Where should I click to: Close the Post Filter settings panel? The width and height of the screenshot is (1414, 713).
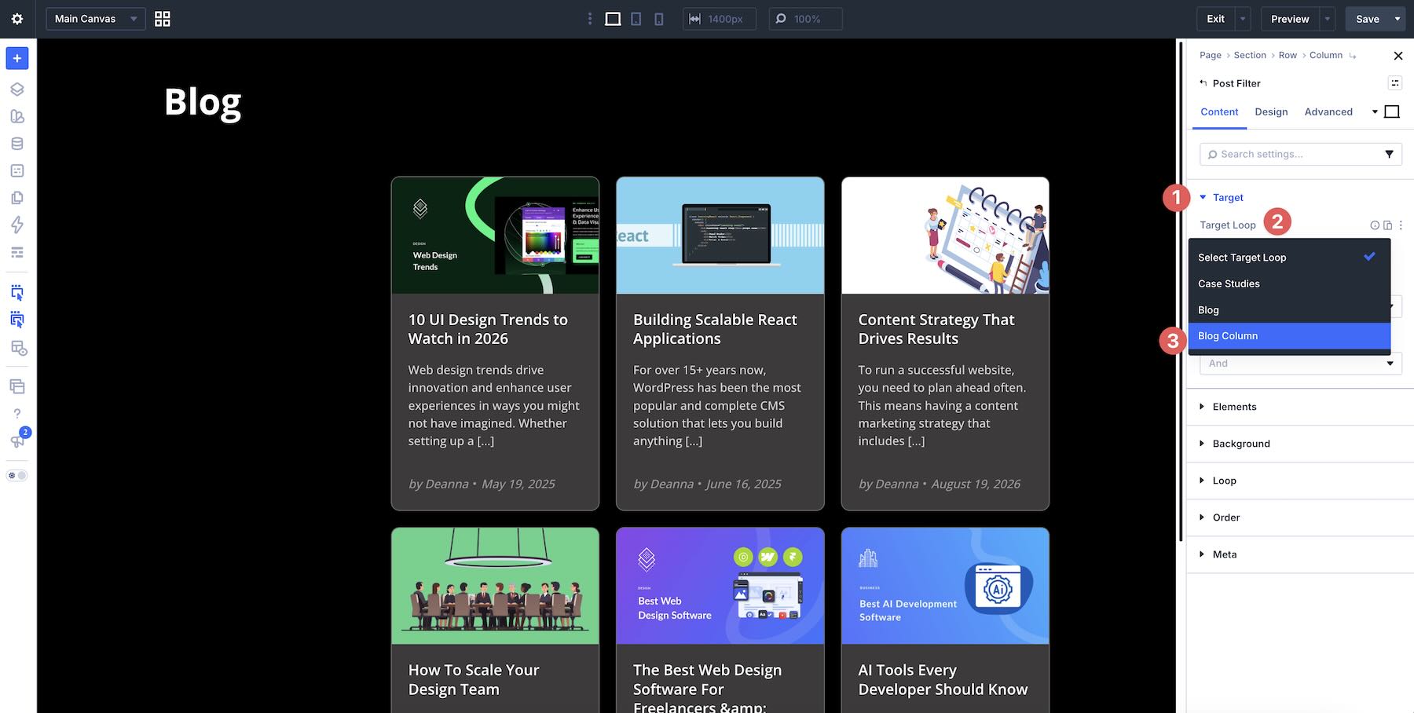click(x=1398, y=56)
